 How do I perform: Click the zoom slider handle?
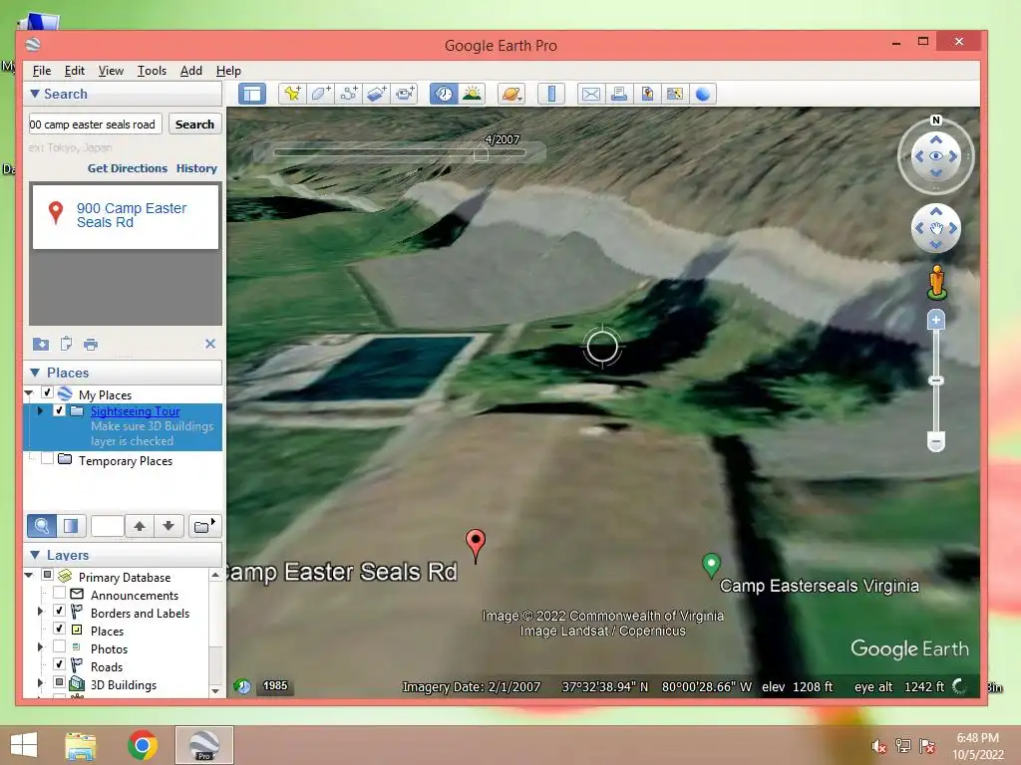click(935, 380)
